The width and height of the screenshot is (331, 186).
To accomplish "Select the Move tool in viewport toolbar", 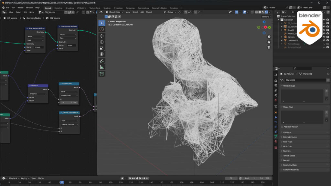I will (x=102, y=36).
